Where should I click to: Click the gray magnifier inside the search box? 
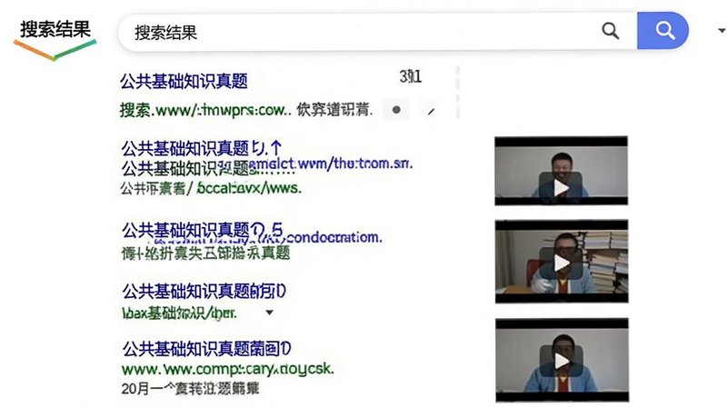pyautogui.click(x=610, y=31)
